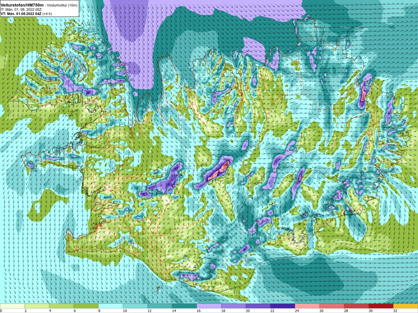Click the "(+4 h)" forecast offset text
The image size is (418, 313).
pyautogui.click(x=47, y=14)
